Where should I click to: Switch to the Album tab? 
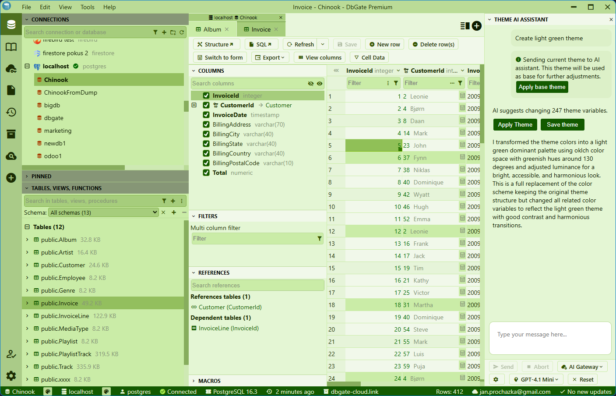pyautogui.click(x=213, y=29)
